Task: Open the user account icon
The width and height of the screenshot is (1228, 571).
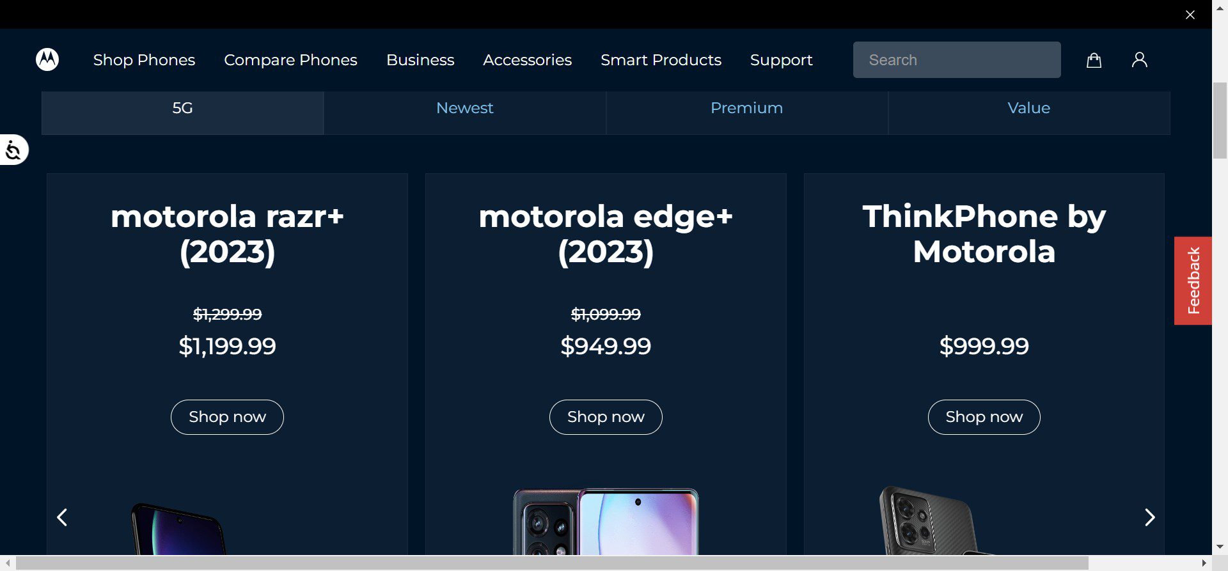Action: pyautogui.click(x=1139, y=60)
